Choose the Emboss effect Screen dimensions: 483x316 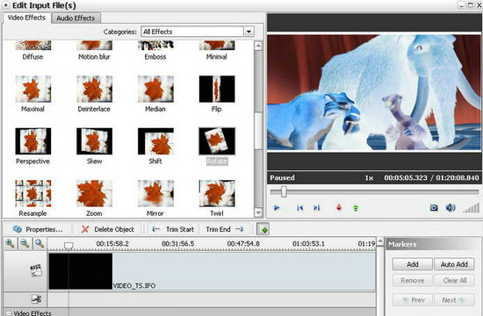pos(155,46)
